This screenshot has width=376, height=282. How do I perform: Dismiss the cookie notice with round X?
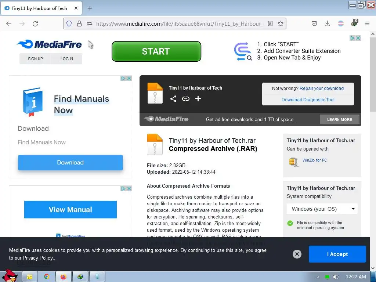[x=297, y=254]
